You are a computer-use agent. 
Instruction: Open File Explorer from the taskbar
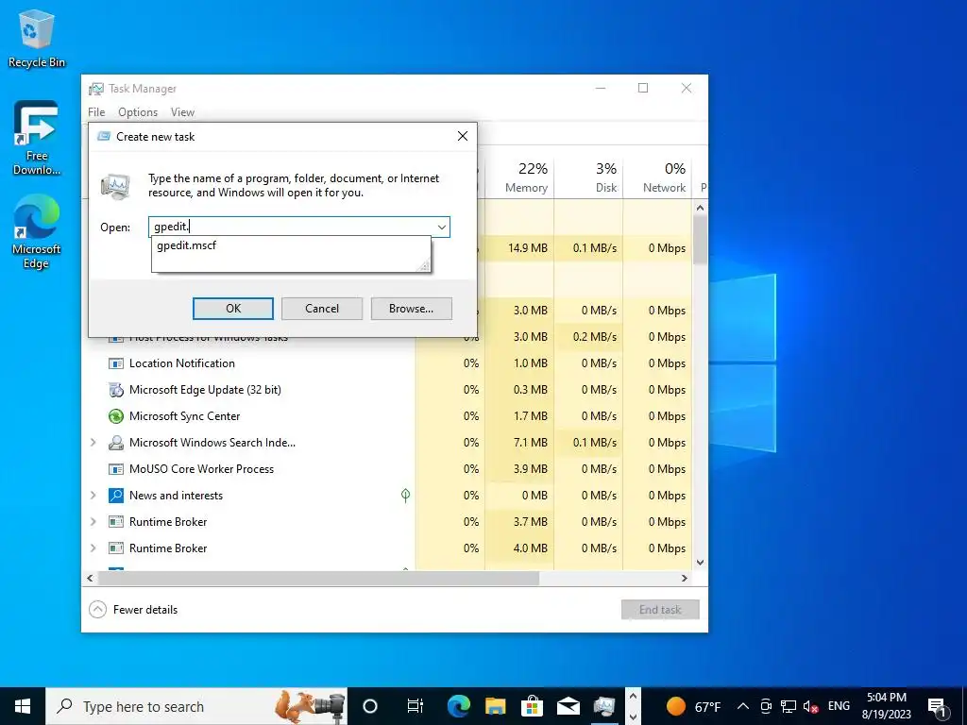pyautogui.click(x=495, y=706)
